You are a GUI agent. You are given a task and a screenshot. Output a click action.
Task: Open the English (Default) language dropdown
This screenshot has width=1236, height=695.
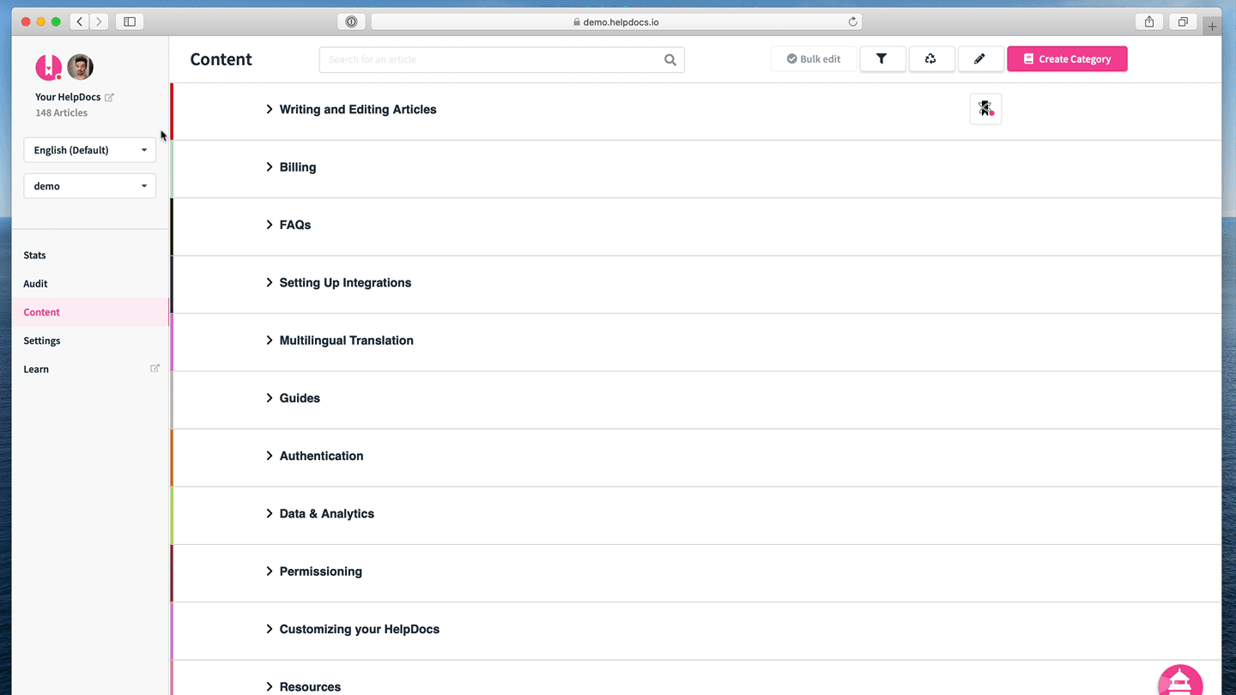coord(90,150)
